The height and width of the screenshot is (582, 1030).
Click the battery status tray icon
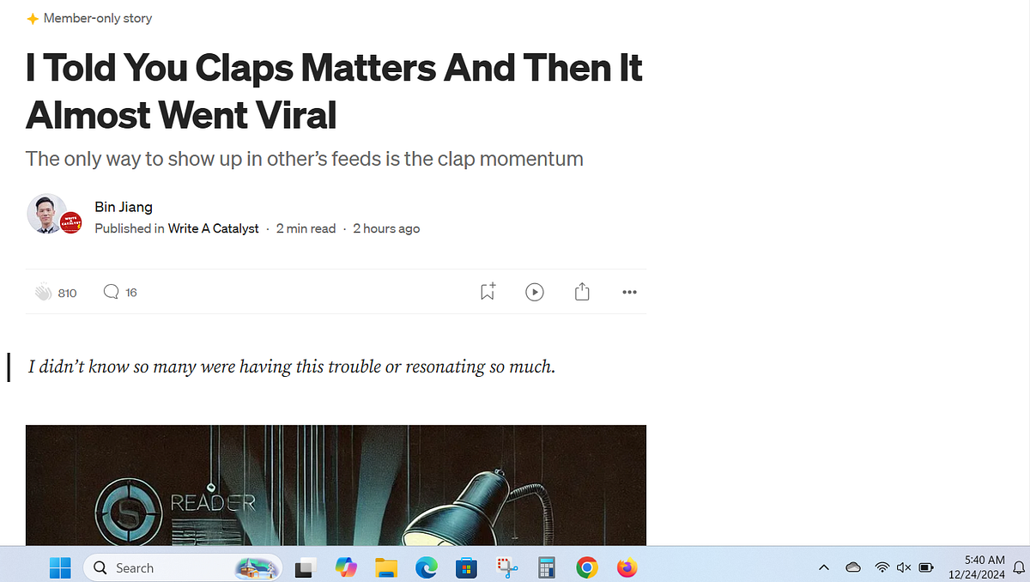926,567
